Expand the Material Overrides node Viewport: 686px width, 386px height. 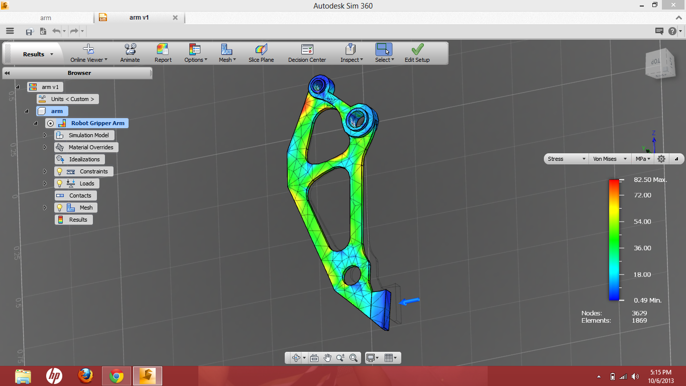(x=45, y=147)
